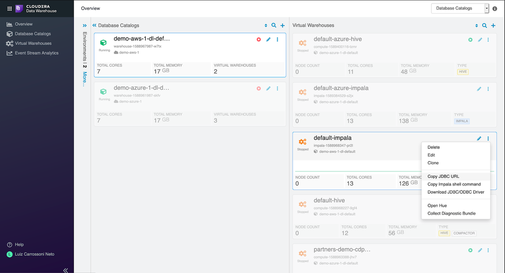The image size is (505, 273).
Task: Start the default-azure-hive warehouse
Action: tap(471, 39)
